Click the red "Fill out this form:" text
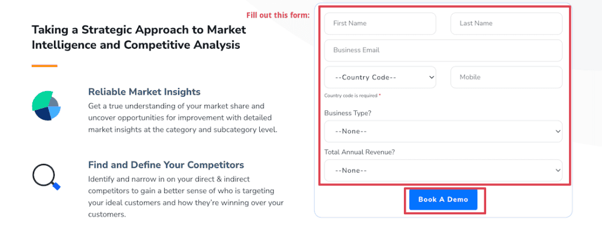This screenshot has width=602, height=242. 277,15
